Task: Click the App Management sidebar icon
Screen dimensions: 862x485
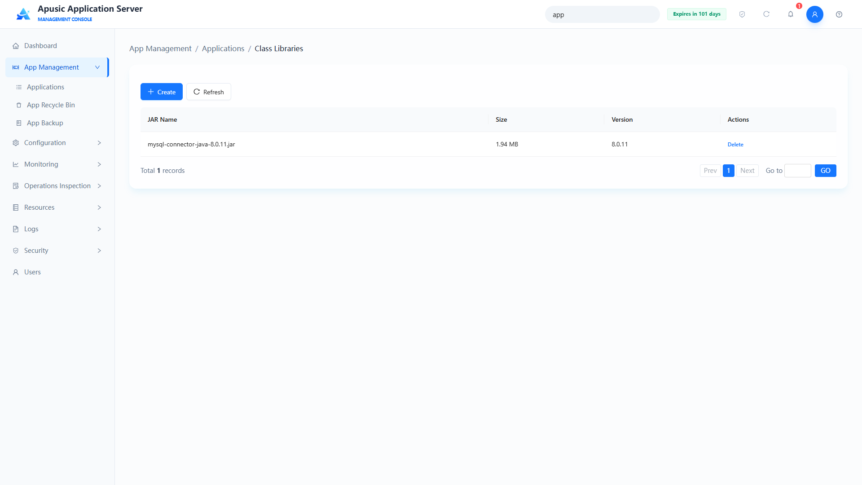Action: [x=16, y=67]
